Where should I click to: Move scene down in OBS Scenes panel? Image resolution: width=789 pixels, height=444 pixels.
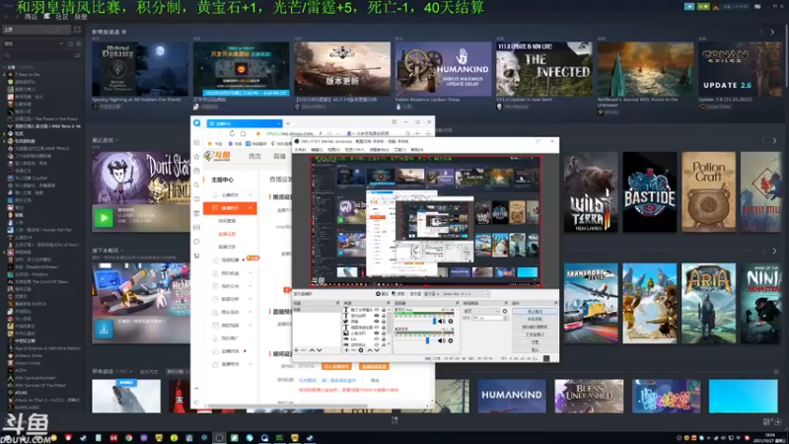tap(319, 350)
